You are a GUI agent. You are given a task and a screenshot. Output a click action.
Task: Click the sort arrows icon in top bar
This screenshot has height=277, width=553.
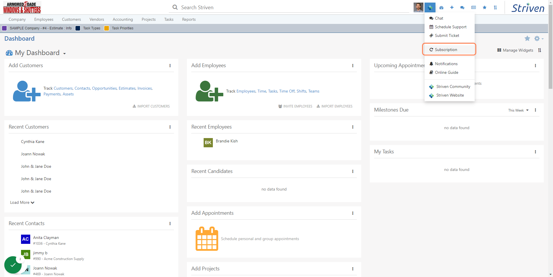495,7
